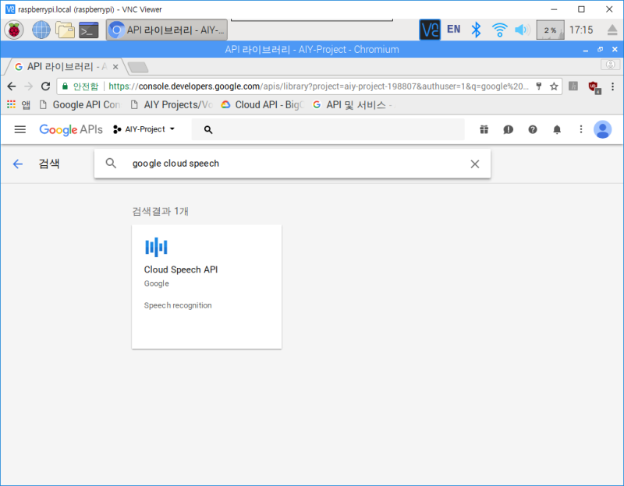
Task: Open the Cloud API - BigQ bookmark
Action: [263, 104]
